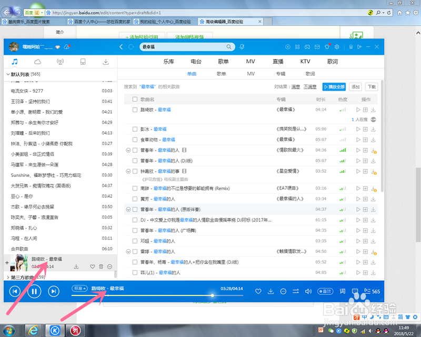Expand versions of 曾春年 - 最幸福的人 row
This screenshot has width=421, height=337.
[x=128, y=150]
